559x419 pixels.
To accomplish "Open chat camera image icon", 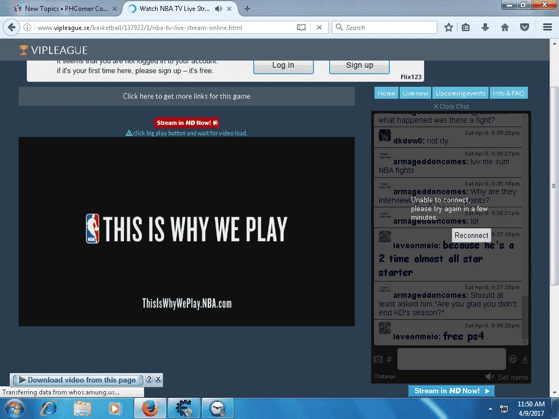I will pyautogui.click(x=378, y=359).
